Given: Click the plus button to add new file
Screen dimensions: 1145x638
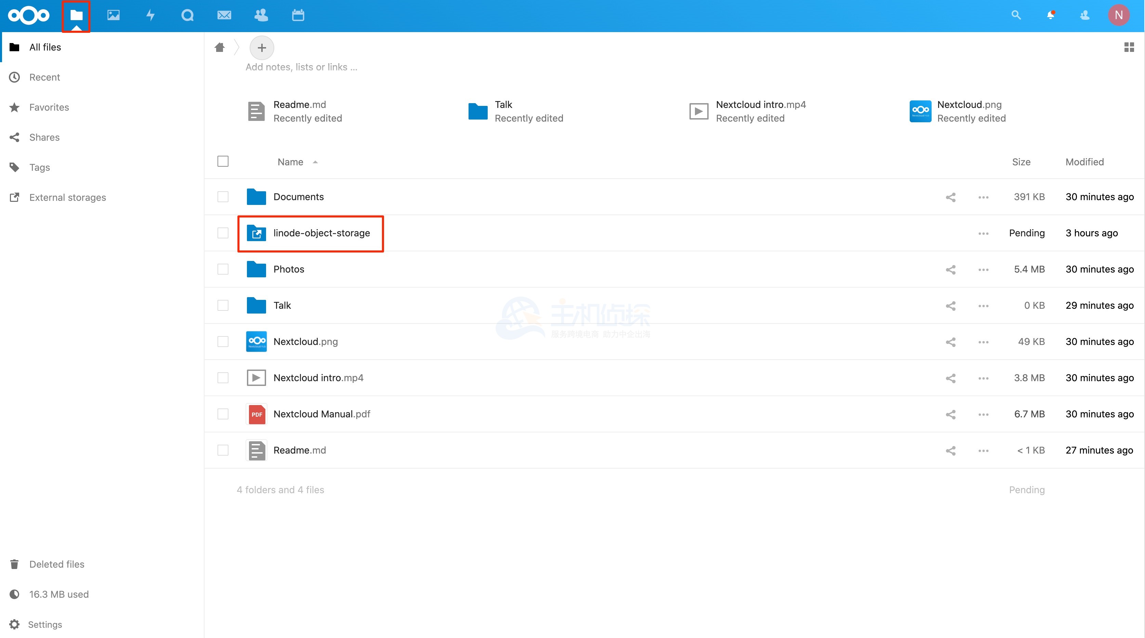Looking at the screenshot, I should 261,47.
